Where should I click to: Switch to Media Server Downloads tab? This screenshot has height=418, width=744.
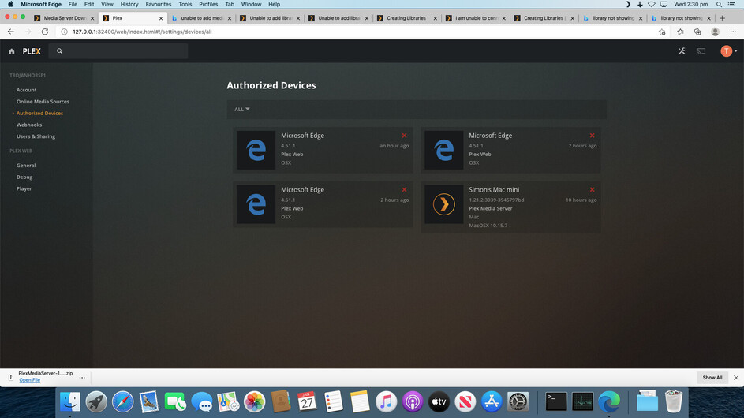(x=65, y=18)
